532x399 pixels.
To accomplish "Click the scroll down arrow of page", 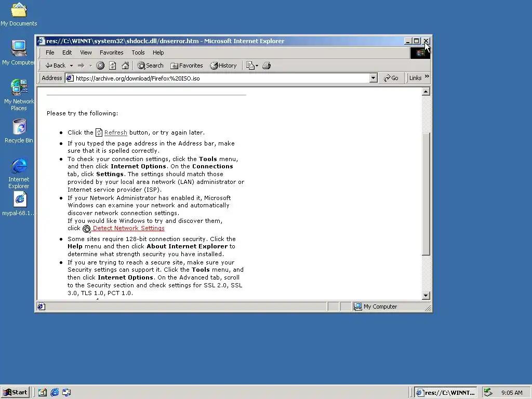I will click(426, 296).
